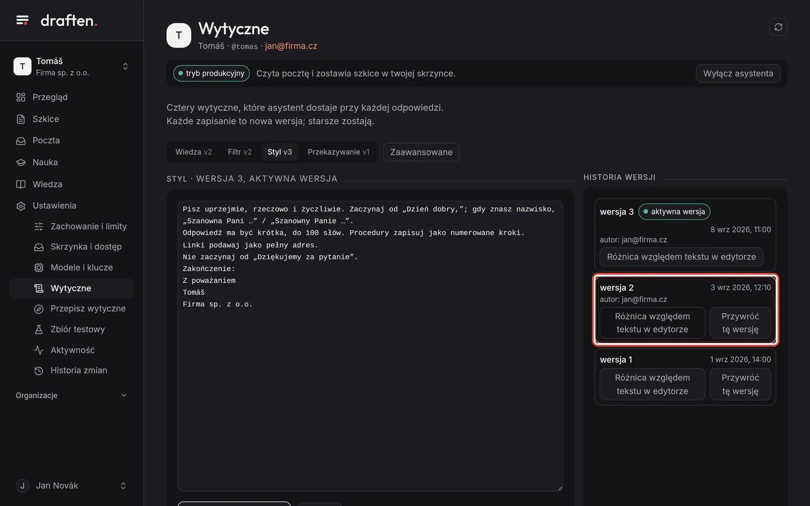This screenshot has width=810, height=506.
Task: Click inside the style guidelines text editor
Action: 370,346
